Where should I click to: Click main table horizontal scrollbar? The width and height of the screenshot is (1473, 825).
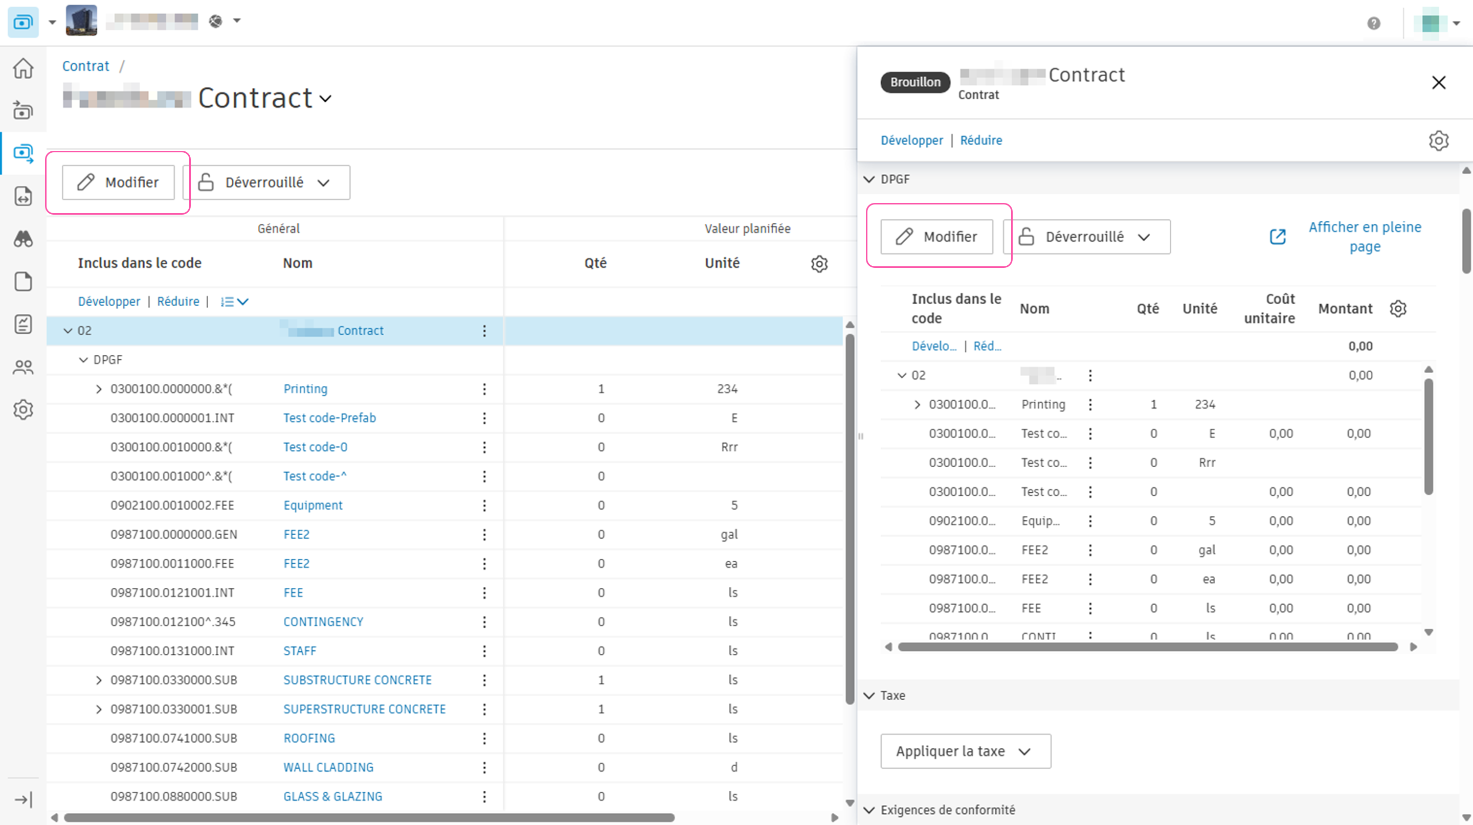tap(369, 817)
